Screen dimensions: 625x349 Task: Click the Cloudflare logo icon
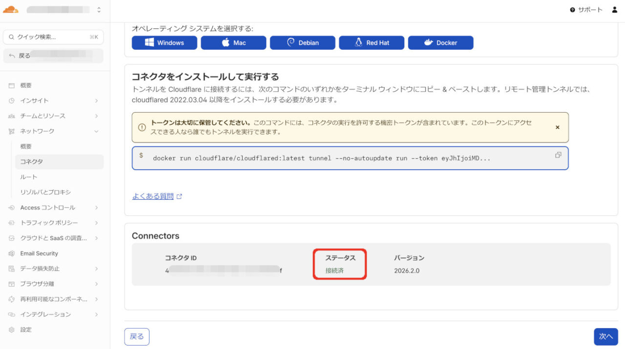pyautogui.click(x=11, y=9)
